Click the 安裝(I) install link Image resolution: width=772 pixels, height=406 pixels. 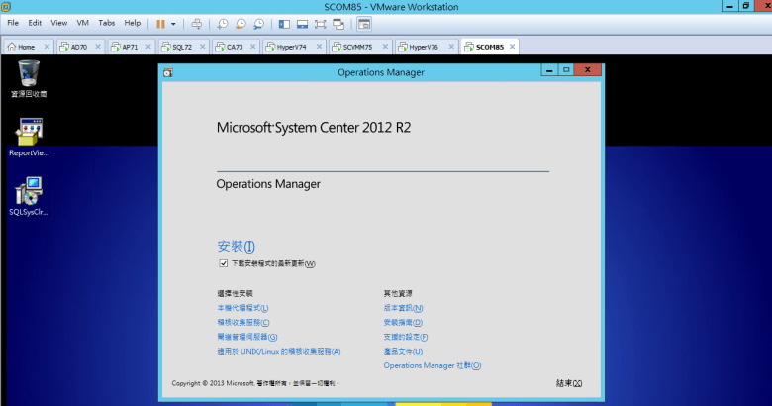pos(236,246)
